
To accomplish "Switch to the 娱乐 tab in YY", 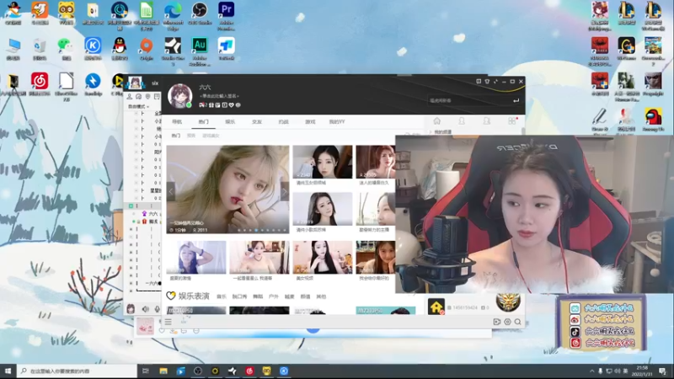I will (230, 122).
